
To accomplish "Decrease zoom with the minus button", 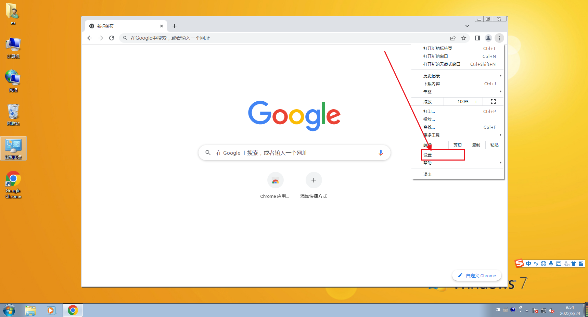I will (x=450, y=102).
